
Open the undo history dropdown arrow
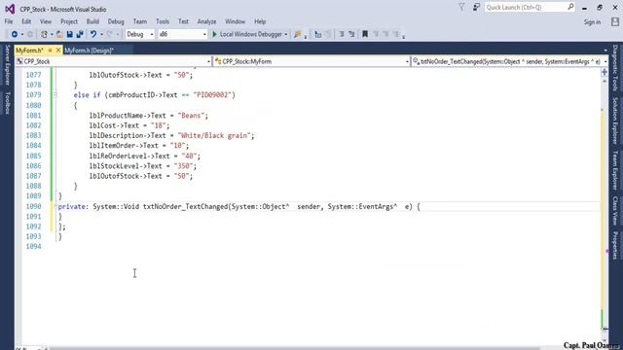[101, 35]
